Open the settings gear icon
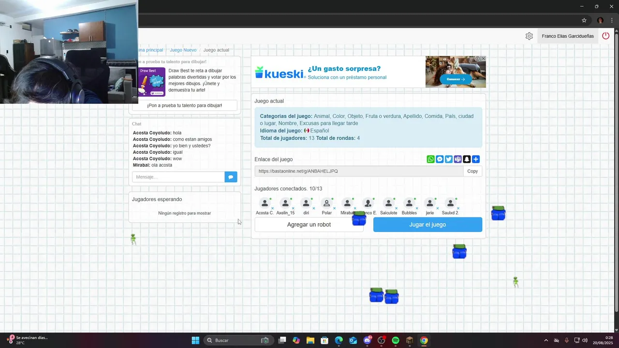Viewport: 619px width, 348px height. [529, 36]
